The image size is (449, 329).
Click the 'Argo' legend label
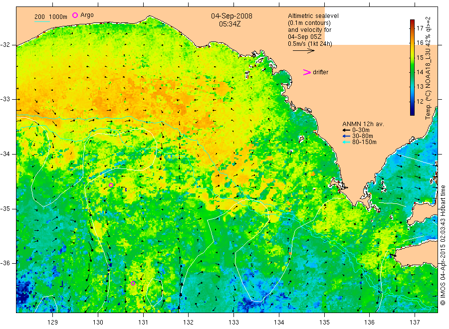pos(87,15)
